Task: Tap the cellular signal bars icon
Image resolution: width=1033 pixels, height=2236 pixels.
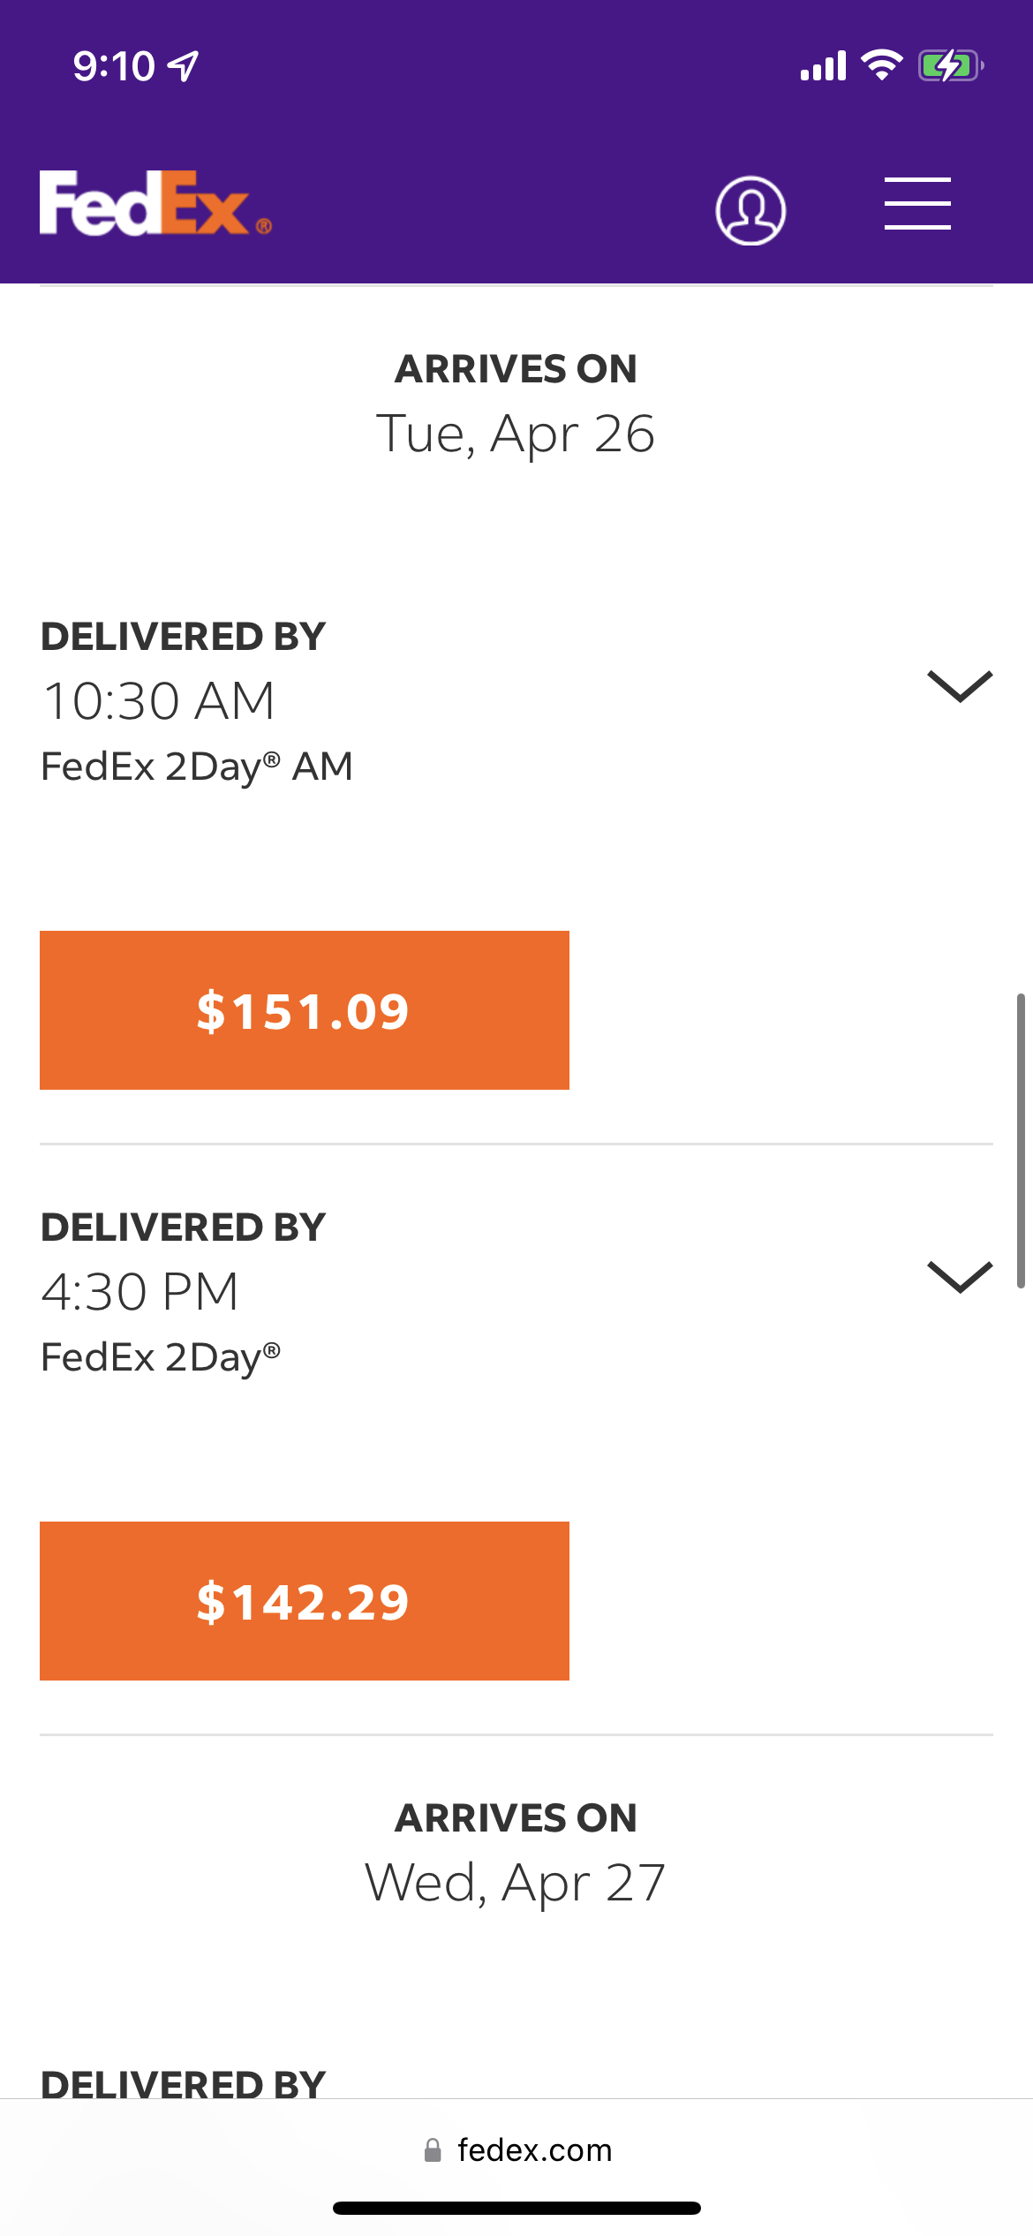Action: [823, 66]
